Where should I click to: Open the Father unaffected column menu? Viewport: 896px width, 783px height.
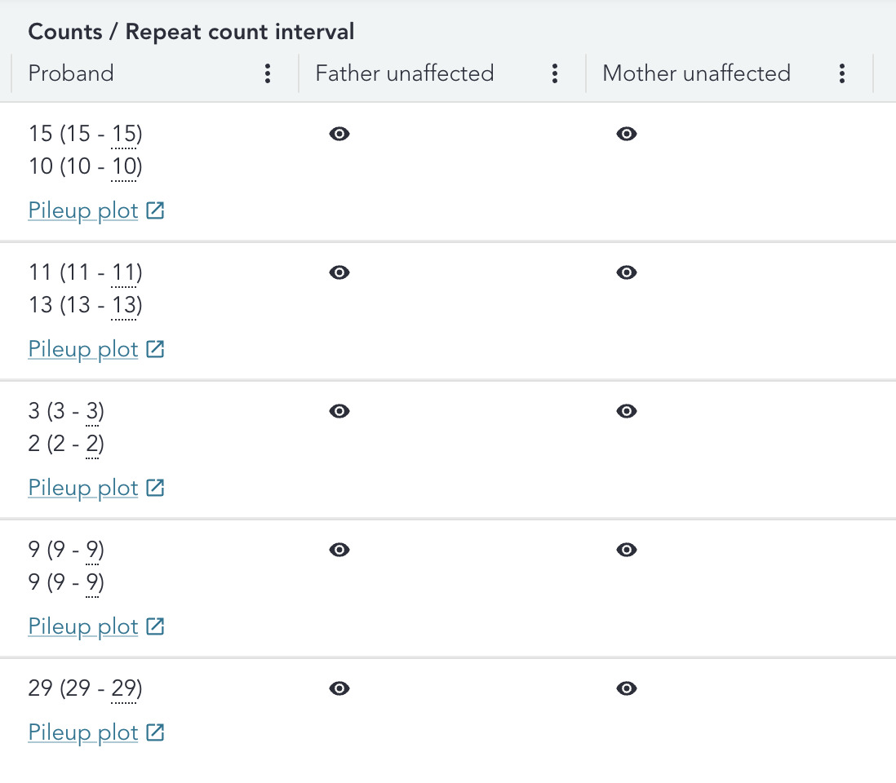pos(555,73)
